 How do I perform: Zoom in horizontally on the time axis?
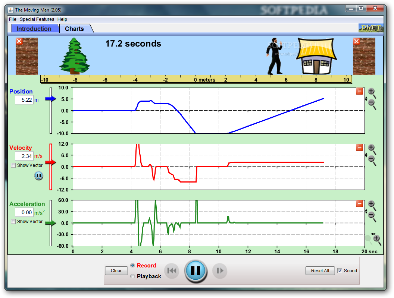coord(377,239)
